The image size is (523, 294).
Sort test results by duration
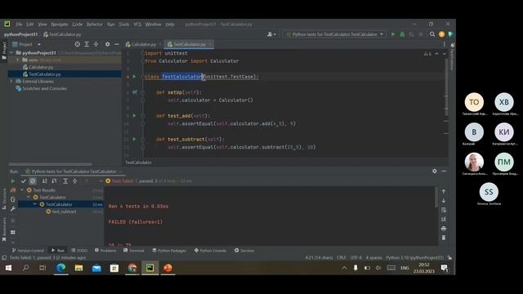pyautogui.click(x=54, y=181)
